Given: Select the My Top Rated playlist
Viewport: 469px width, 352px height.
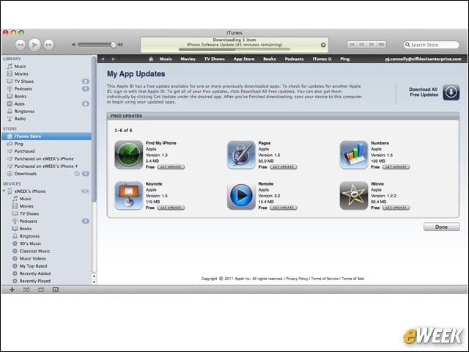Looking at the screenshot, I should pos(46,266).
